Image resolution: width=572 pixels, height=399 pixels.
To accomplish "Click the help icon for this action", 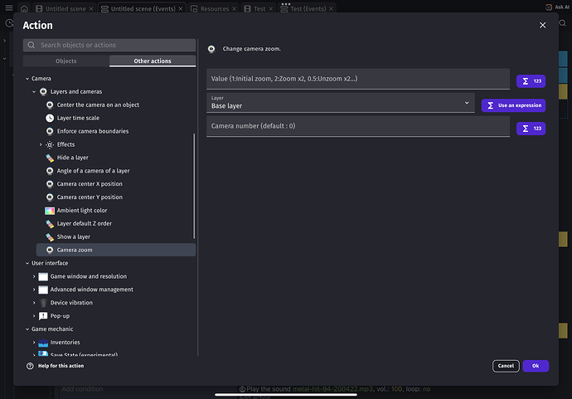I will pos(31,366).
